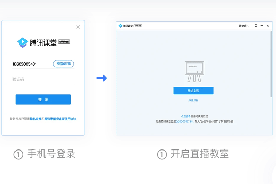The image size is (276, 184).
Task: Click the whiteboard easel illustration
Action: click(194, 71)
